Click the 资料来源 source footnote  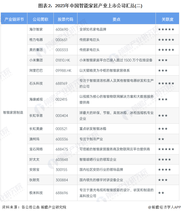pos(34,207)
